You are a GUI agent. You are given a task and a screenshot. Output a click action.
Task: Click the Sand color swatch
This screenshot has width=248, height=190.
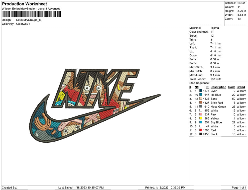pos(201,98)
